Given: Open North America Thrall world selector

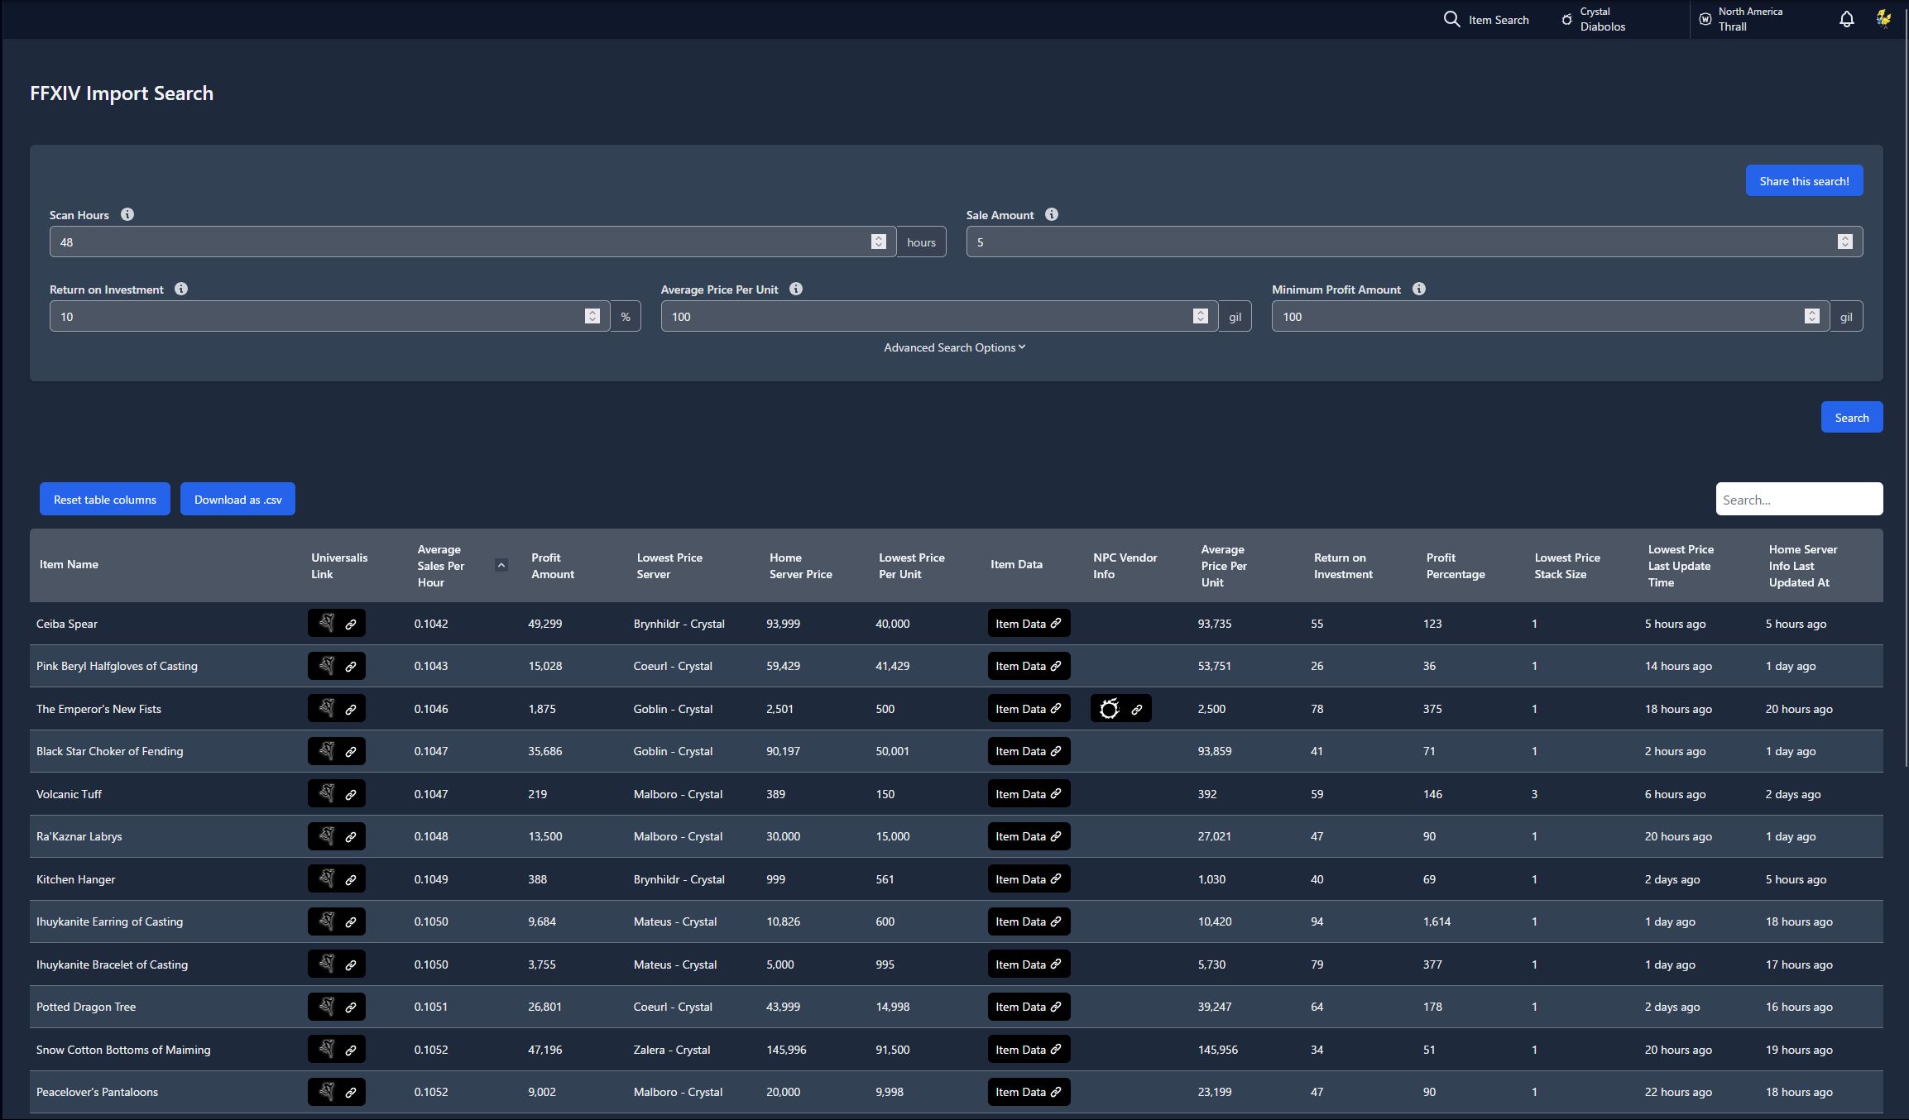Looking at the screenshot, I should coord(1740,19).
